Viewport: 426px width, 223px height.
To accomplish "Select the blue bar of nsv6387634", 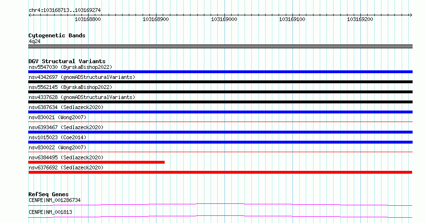I will click(220, 112).
